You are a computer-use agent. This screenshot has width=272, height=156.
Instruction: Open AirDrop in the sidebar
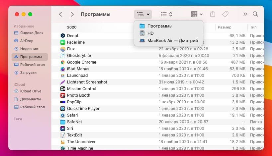pos(30,41)
